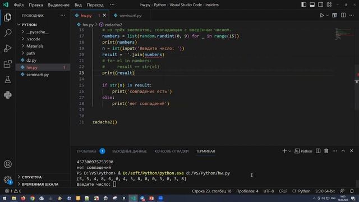The image size is (359, 202).
Task: Open the Выделение menu
Action: (58, 5)
